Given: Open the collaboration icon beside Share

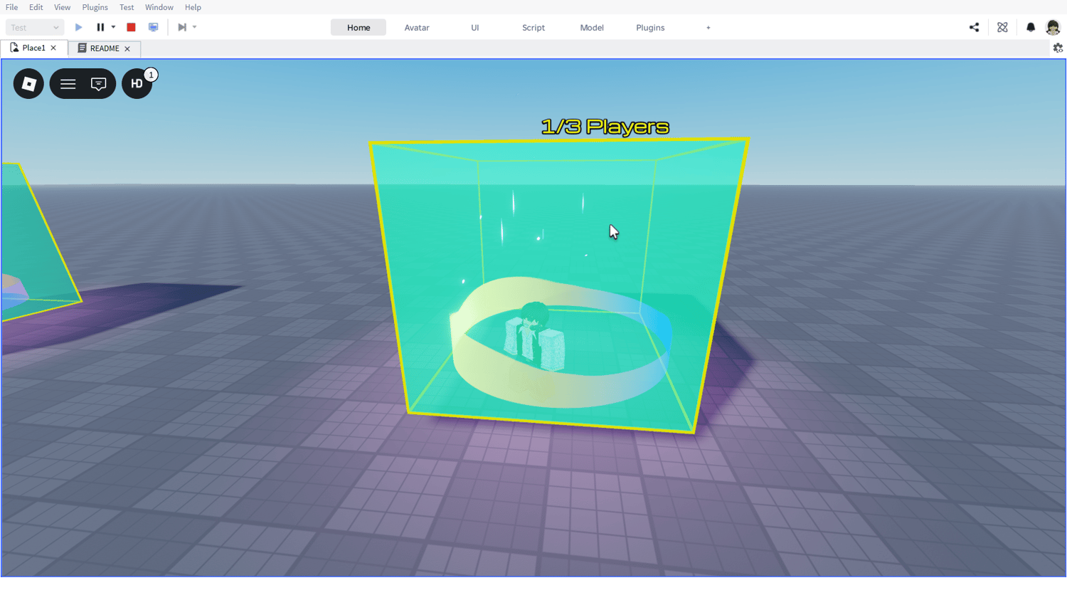Looking at the screenshot, I should point(1002,28).
